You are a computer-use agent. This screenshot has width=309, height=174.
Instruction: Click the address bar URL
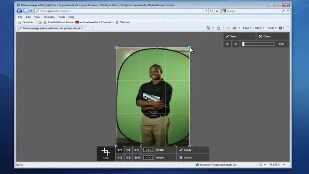coord(56,11)
